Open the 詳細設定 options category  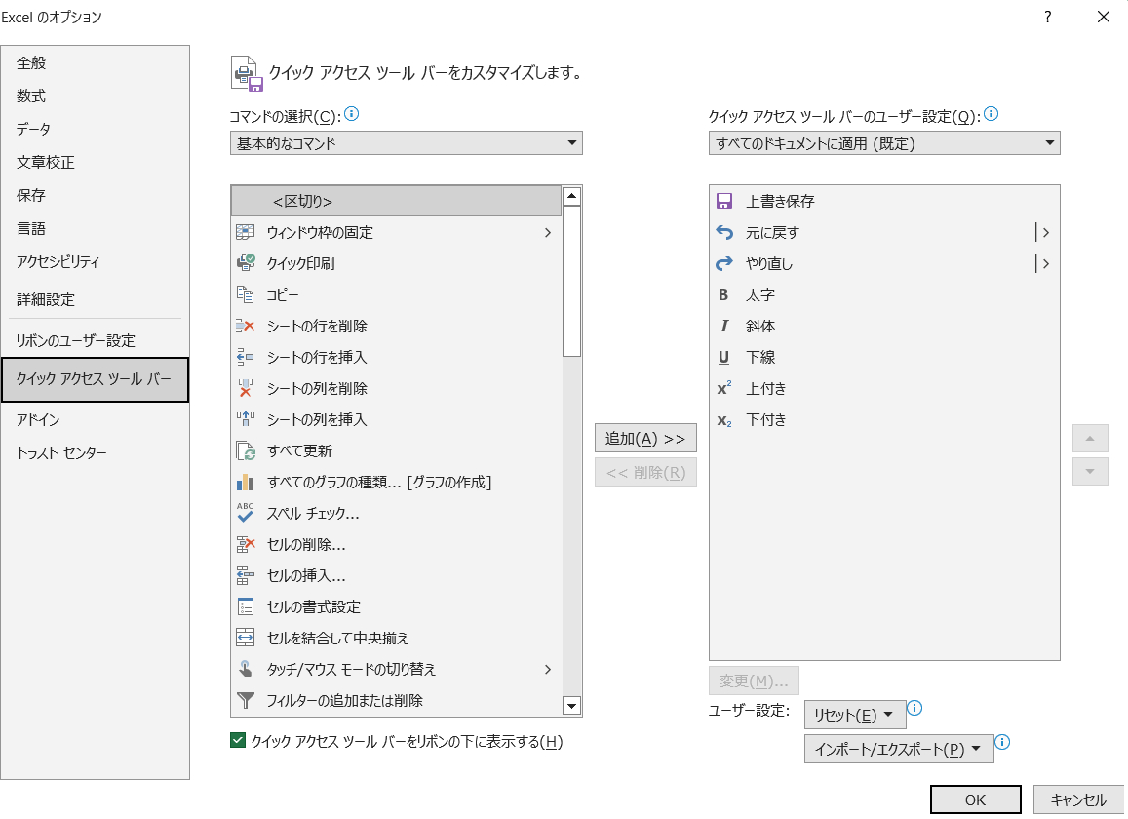(95, 299)
